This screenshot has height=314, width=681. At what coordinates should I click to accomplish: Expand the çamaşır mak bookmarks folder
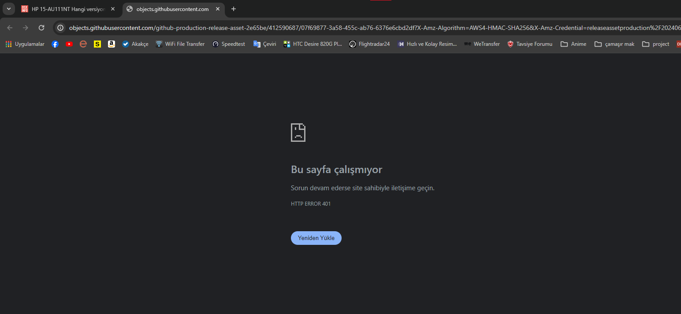tap(614, 44)
